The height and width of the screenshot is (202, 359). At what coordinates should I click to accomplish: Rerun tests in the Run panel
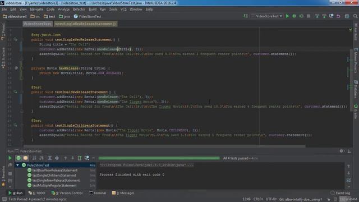pos(10,158)
